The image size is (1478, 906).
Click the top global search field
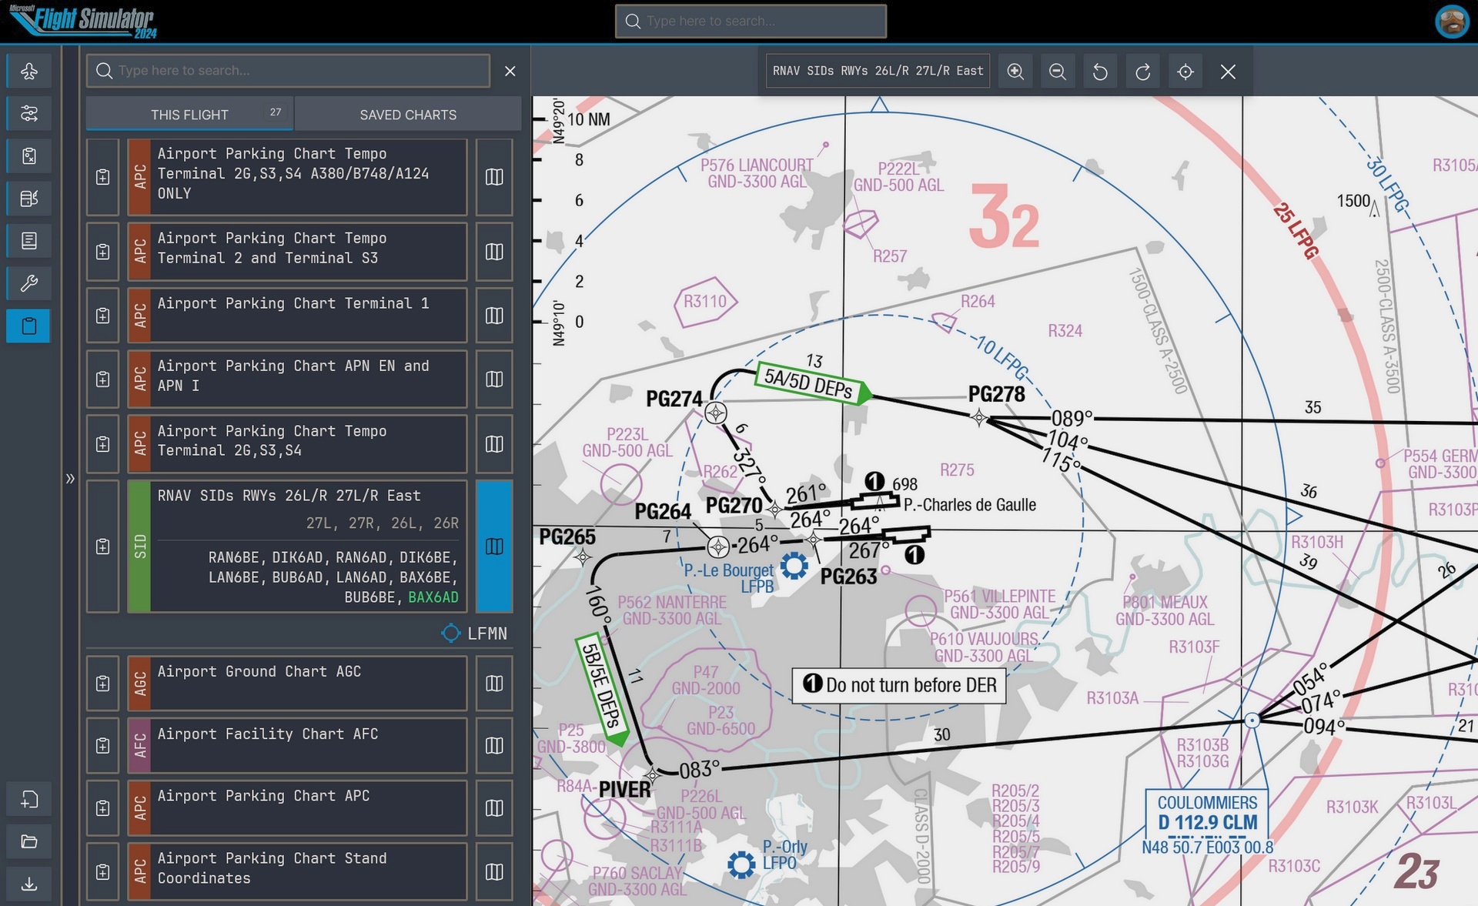751,21
